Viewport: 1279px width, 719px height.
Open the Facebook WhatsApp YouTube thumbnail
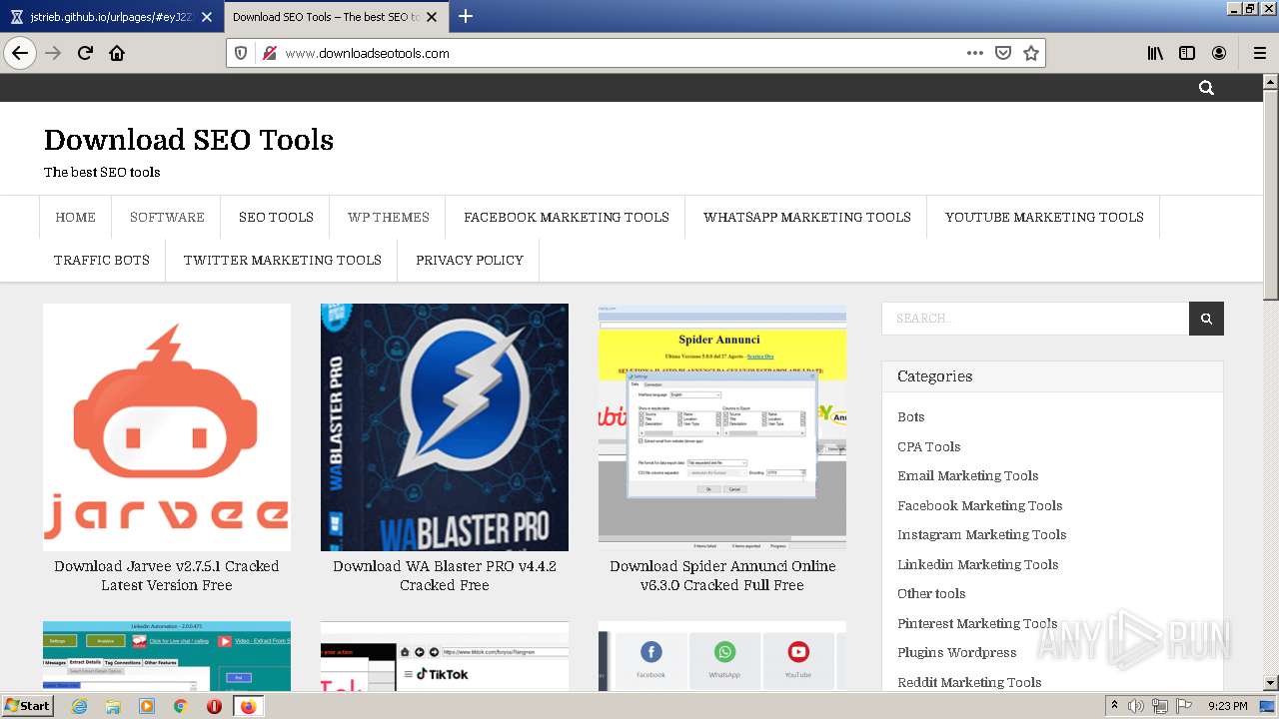click(722, 656)
